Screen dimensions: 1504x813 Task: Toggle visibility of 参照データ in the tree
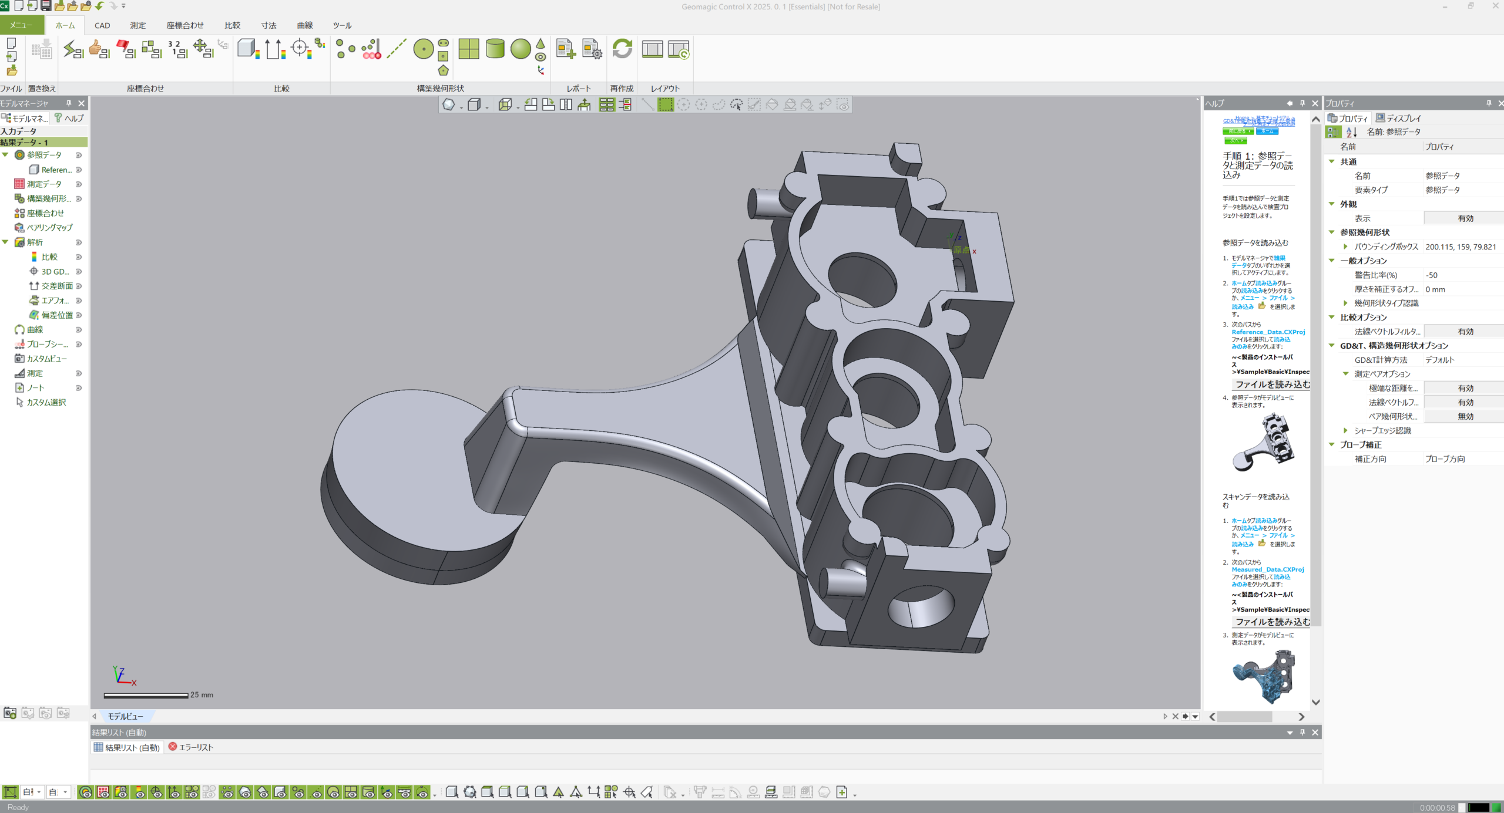[79, 155]
